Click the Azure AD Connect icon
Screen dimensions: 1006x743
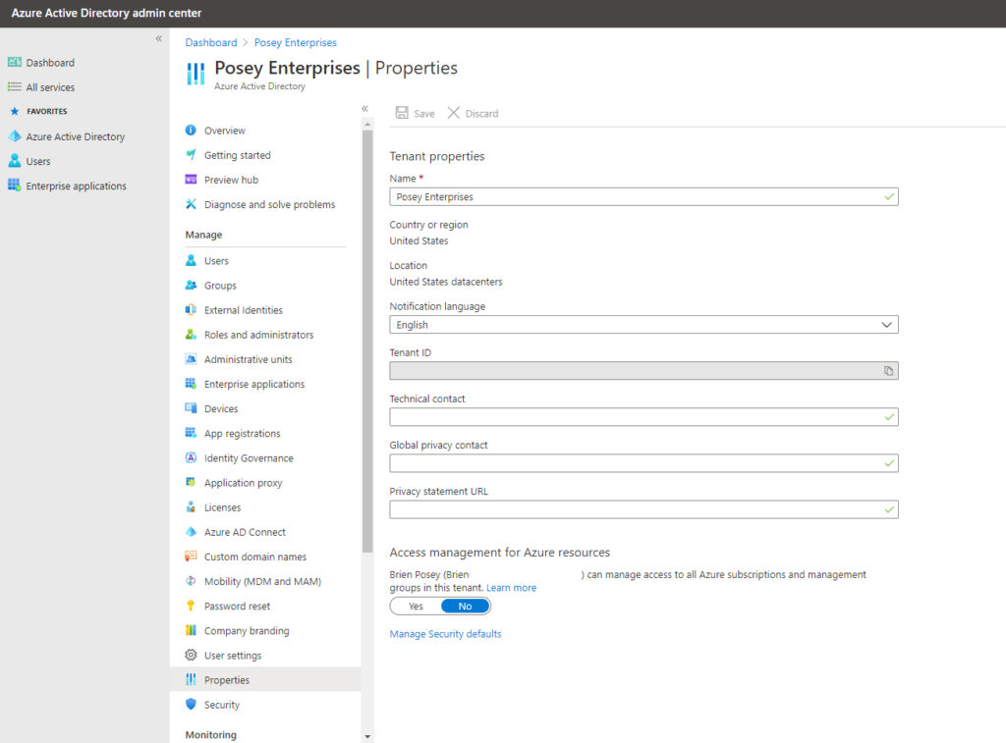point(191,531)
